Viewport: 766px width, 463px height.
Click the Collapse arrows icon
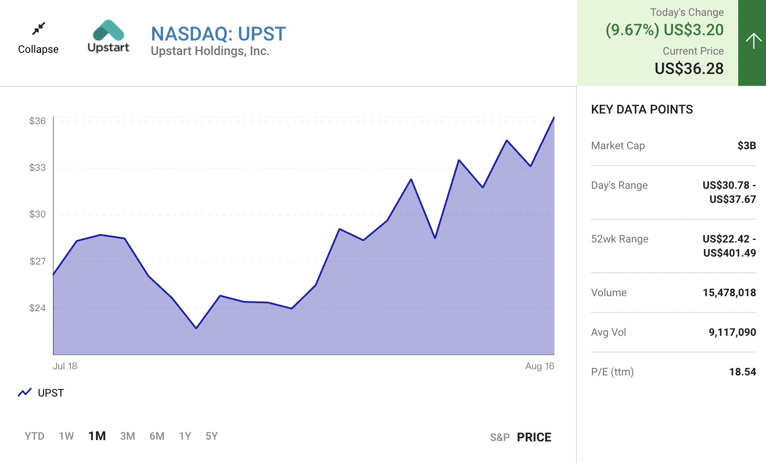39,29
